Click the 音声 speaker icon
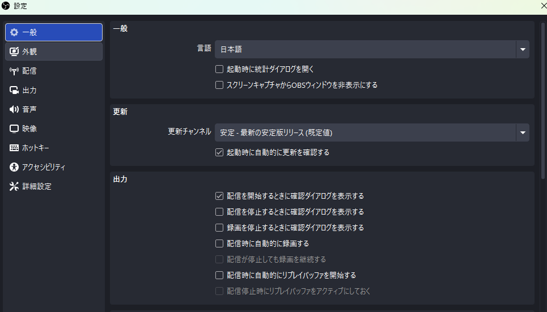 coord(14,109)
